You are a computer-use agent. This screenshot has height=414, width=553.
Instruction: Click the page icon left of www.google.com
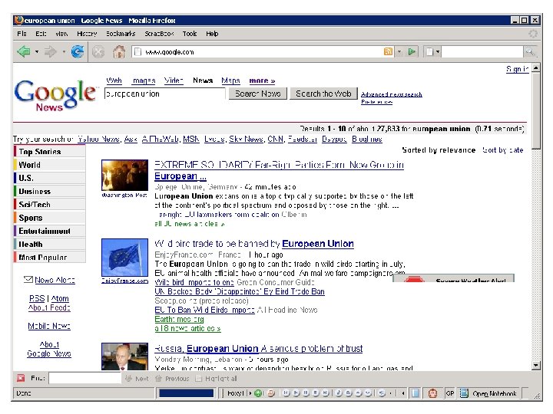[138, 52]
